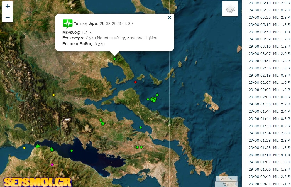Zoom in the map with plus button
291x187 pixels.
click(8, 6)
